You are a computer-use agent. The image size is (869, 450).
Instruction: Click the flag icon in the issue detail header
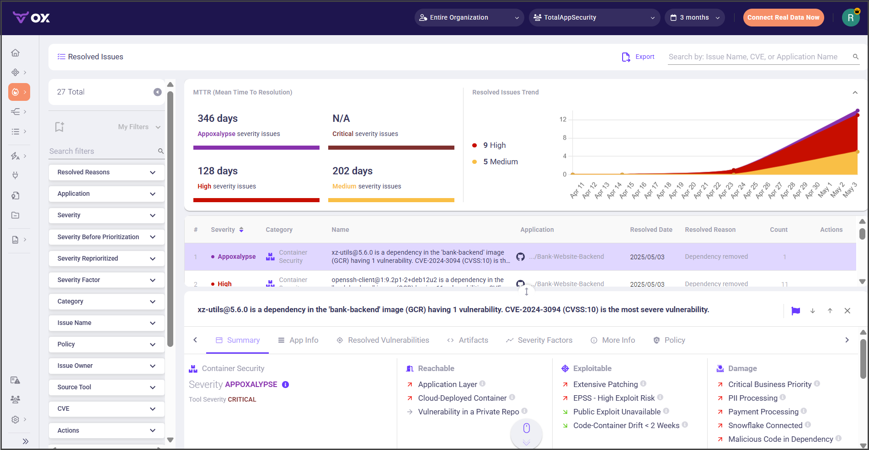(795, 311)
